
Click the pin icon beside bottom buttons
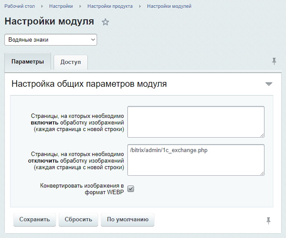(x=268, y=221)
